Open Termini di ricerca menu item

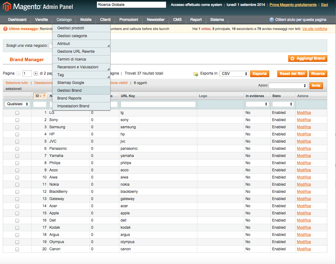[x=81, y=59]
